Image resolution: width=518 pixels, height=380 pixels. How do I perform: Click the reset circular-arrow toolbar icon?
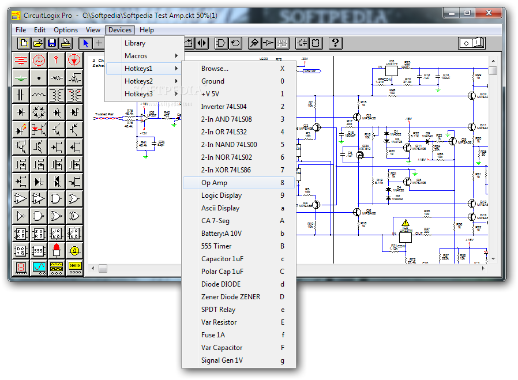235,43
